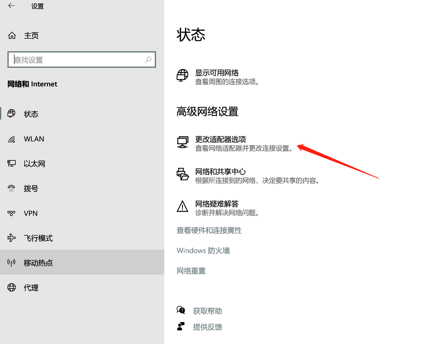Open 查看硬件和连接属性 link

point(209,230)
